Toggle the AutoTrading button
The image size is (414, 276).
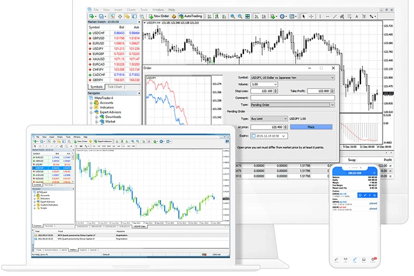tap(192, 15)
